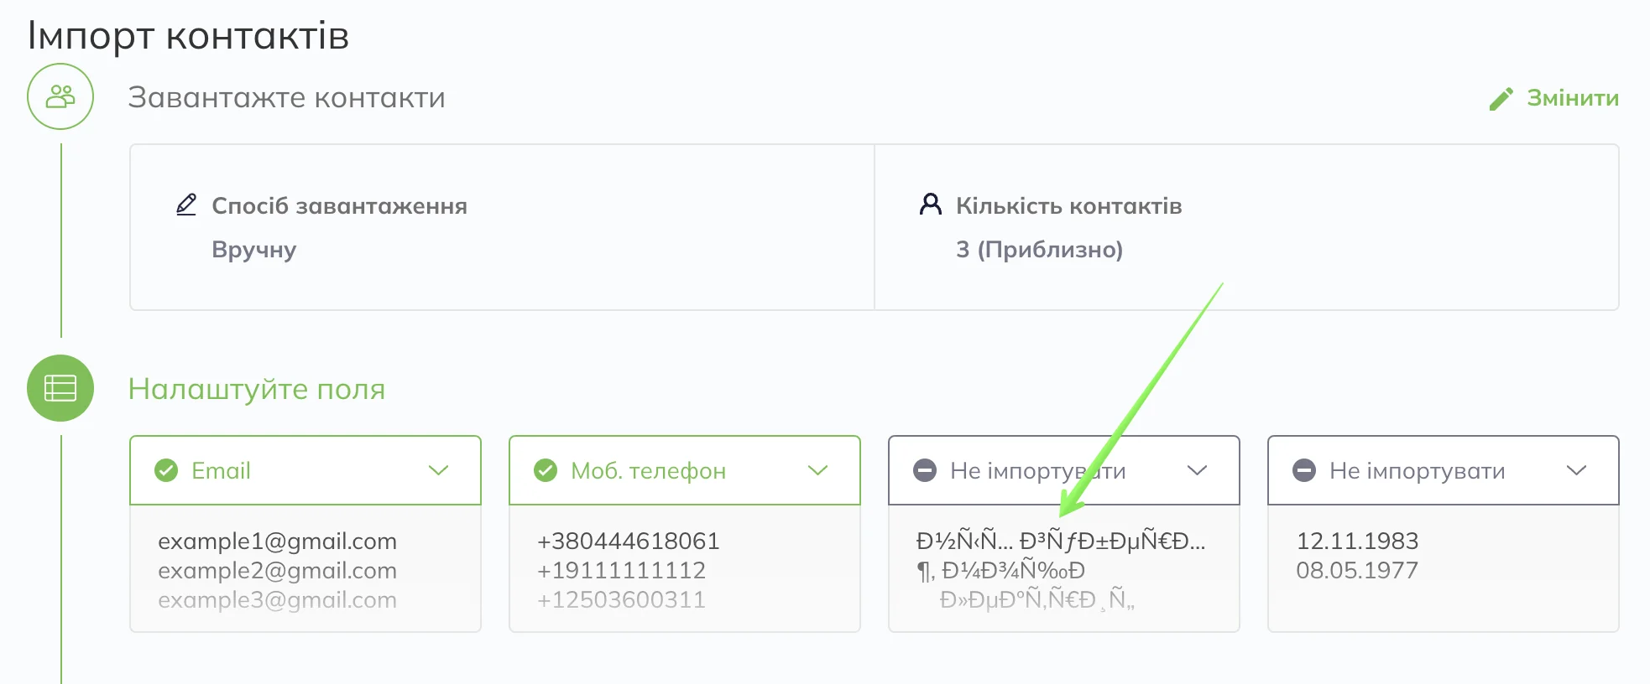Click the upload method pen icon
The height and width of the screenshot is (684, 1650).
[186, 205]
